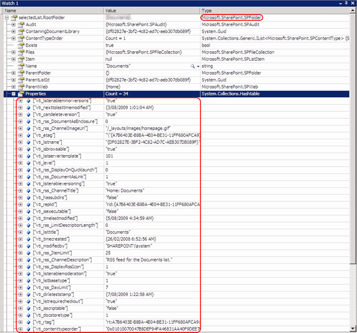The height and width of the screenshot is (333, 357).
Task: Click the property icon beside Exists
Action: click(21, 45)
